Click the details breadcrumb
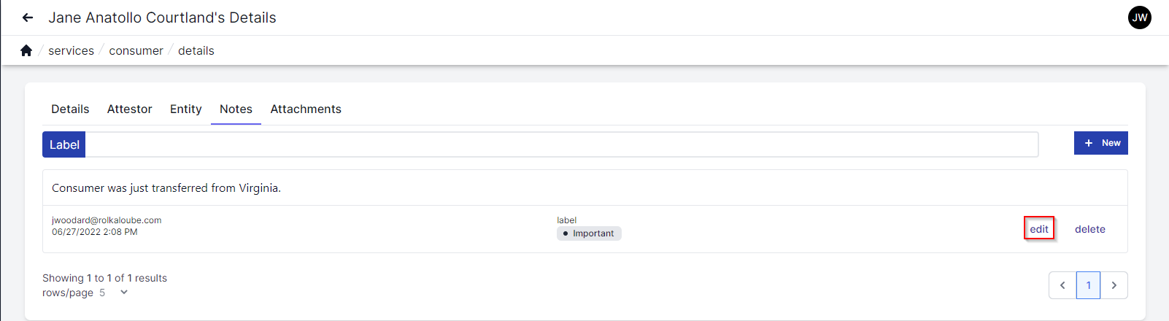 (x=196, y=50)
